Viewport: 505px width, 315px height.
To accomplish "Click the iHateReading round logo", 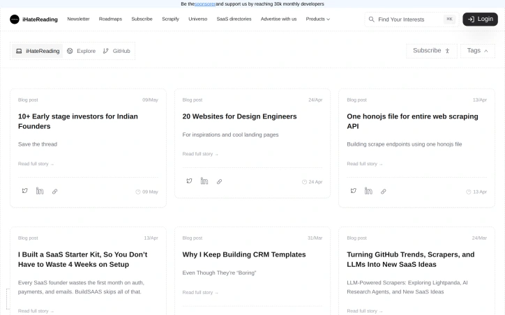I will click(15, 20).
